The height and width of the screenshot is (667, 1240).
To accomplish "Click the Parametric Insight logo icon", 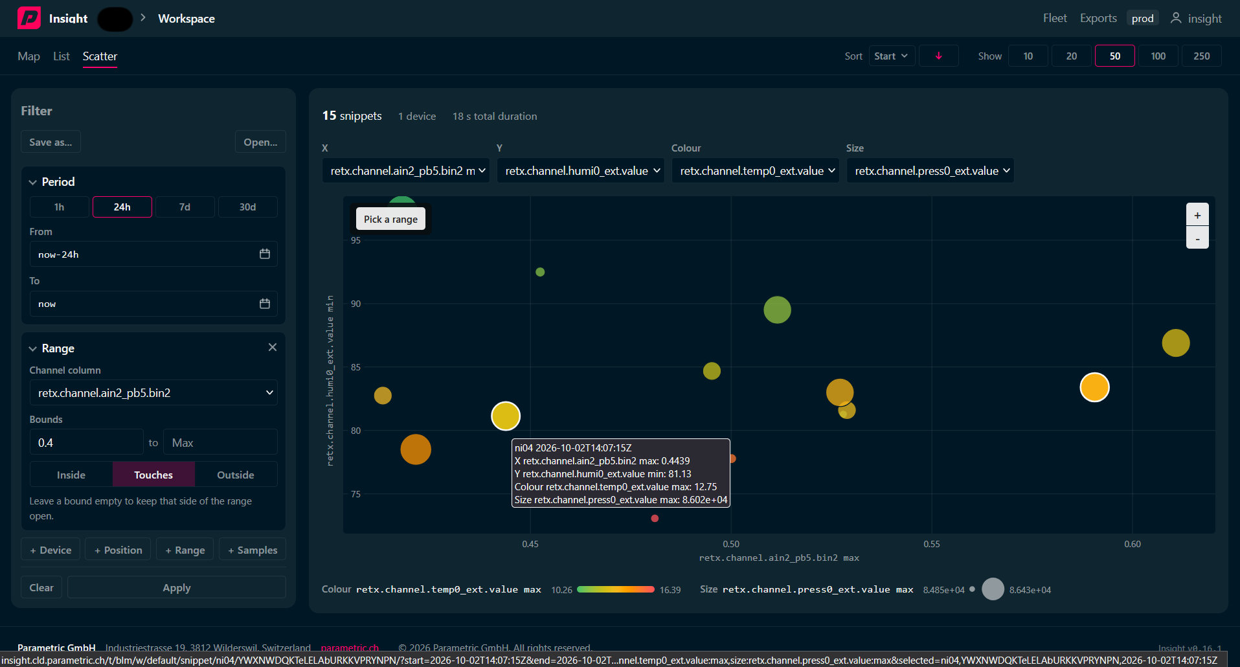I will click(28, 18).
